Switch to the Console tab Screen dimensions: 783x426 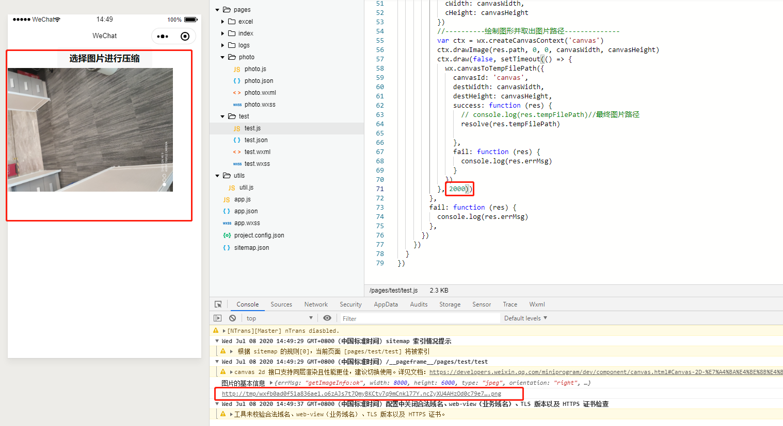[x=248, y=304]
